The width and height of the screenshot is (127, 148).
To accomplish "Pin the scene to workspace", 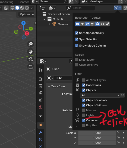I will [66, 2].
